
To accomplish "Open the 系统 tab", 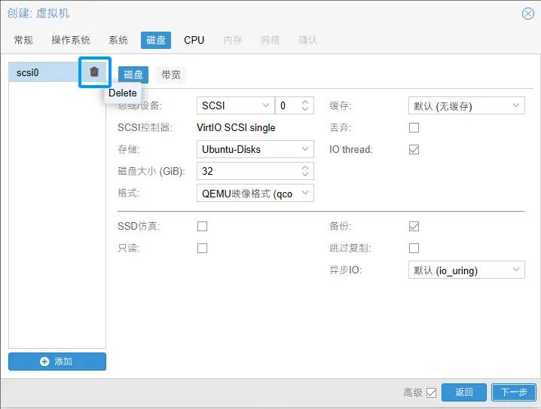I will point(118,40).
